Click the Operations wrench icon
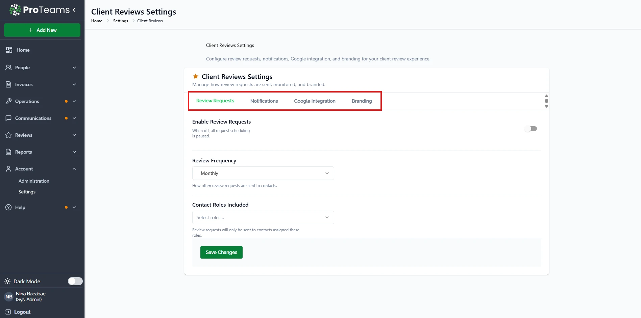Image resolution: width=641 pixels, height=318 pixels. 9,101
